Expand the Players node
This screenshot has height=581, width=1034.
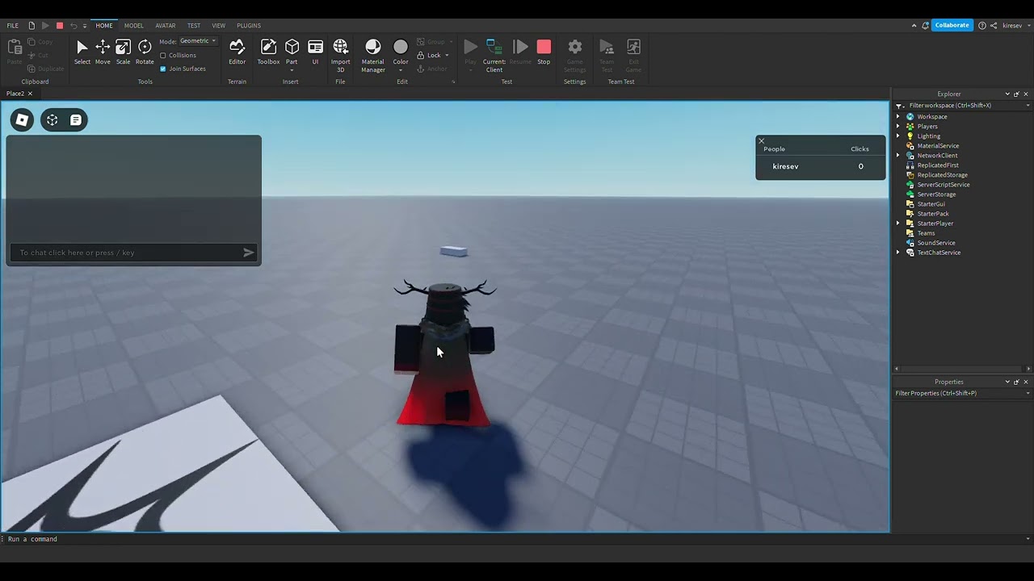(898, 127)
